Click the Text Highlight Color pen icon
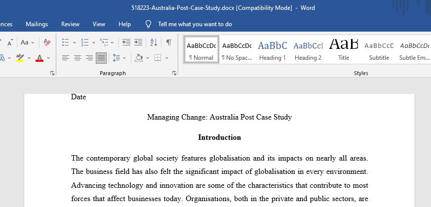This screenshot has height=207, width=431. pyautogui.click(x=20, y=58)
